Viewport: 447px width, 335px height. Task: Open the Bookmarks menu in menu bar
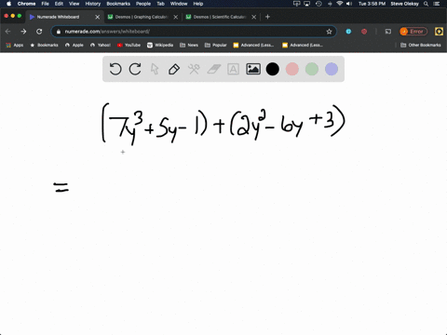(118, 4)
